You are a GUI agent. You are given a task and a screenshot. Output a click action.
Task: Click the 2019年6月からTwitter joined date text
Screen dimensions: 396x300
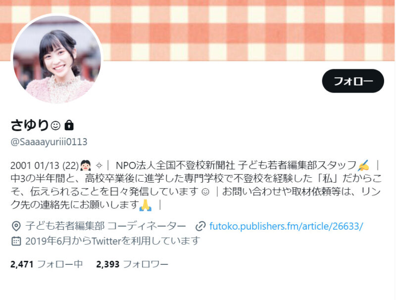(113, 241)
